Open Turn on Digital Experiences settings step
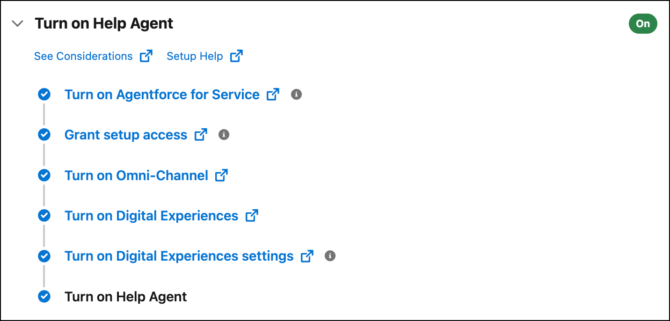The image size is (670, 321). 179,256
